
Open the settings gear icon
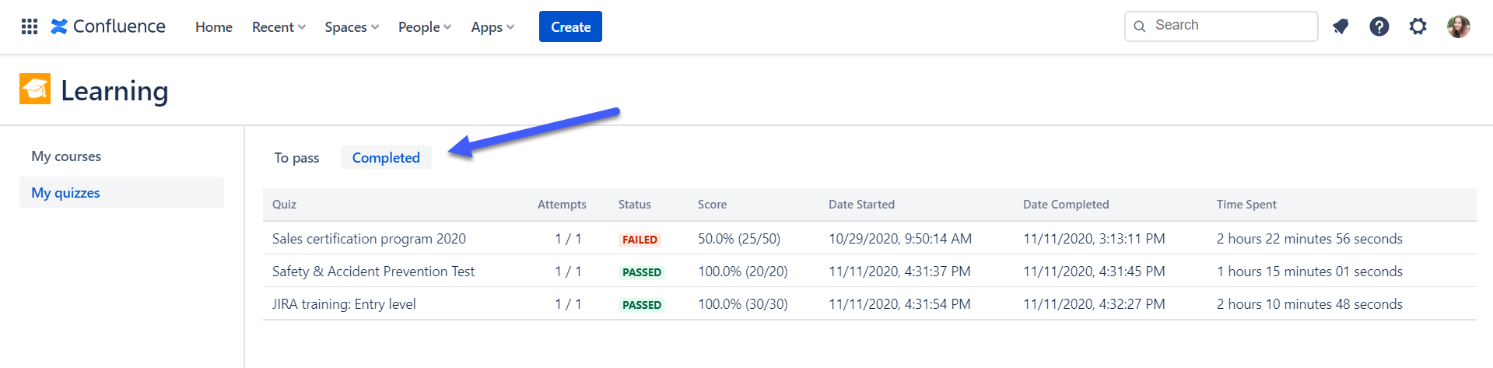pos(1418,26)
